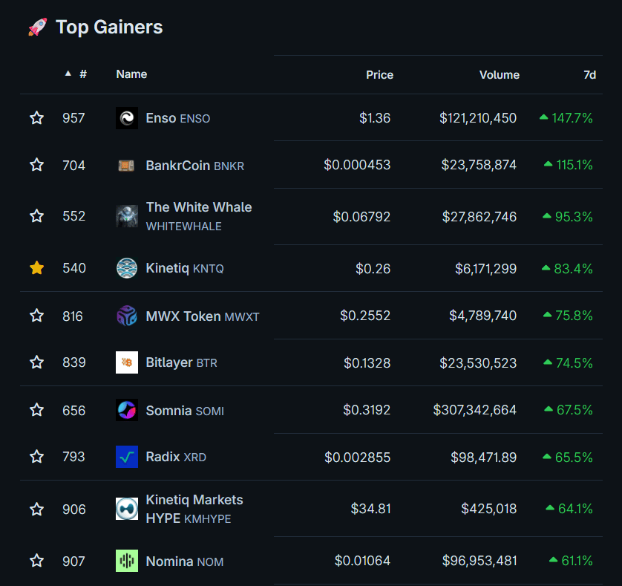The width and height of the screenshot is (622, 586).
Task: Click price $0.2552
Action: tap(365, 315)
